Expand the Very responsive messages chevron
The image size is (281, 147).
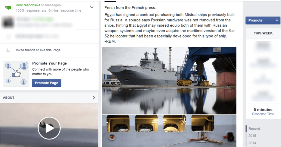click(x=92, y=7)
